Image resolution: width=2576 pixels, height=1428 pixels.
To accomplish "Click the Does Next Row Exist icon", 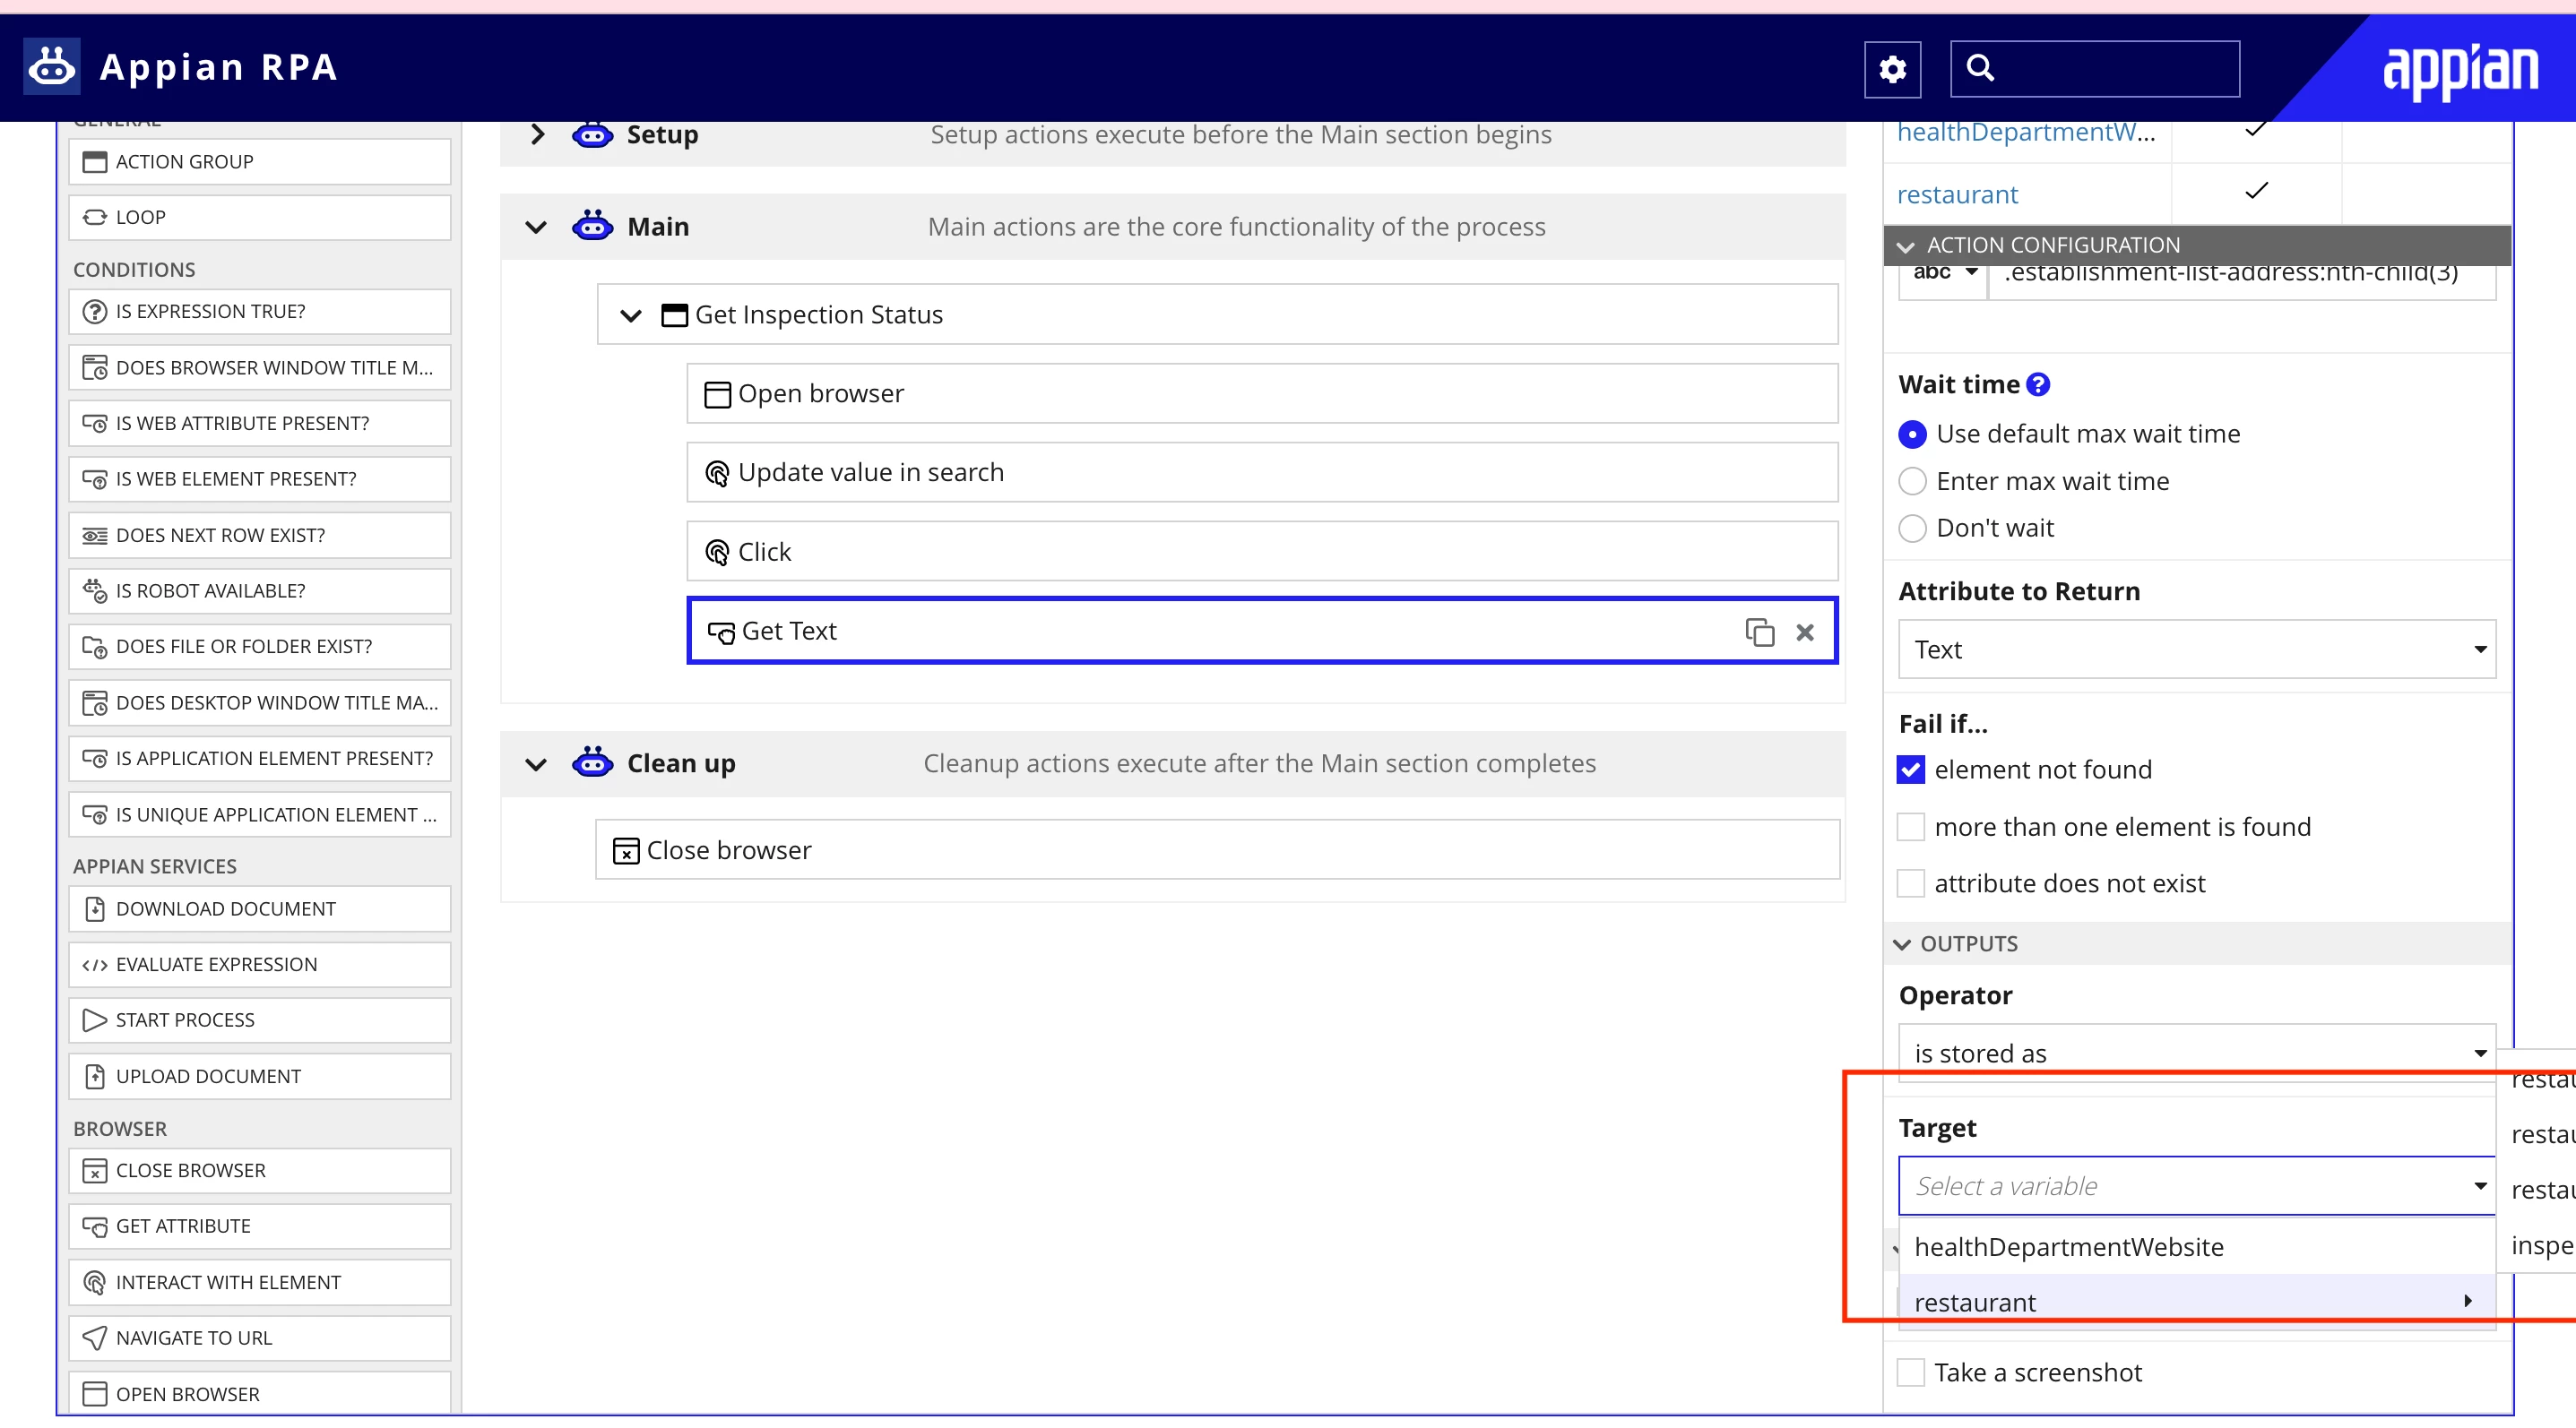I will coord(95,536).
